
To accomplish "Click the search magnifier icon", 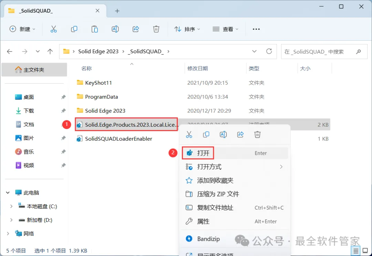I will click(x=359, y=51).
